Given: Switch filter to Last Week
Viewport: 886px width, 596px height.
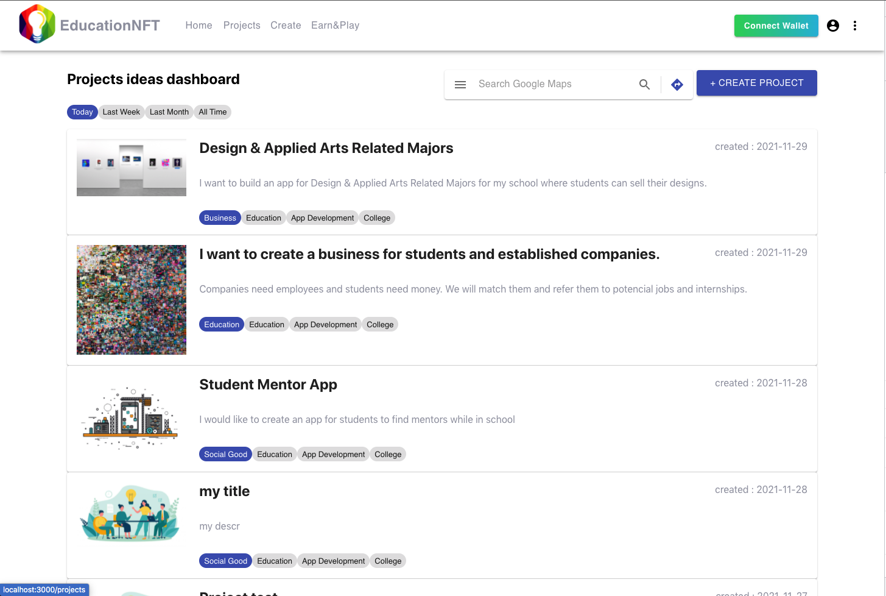Looking at the screenshot, I should pyautogui.click(x=121, y=112).
